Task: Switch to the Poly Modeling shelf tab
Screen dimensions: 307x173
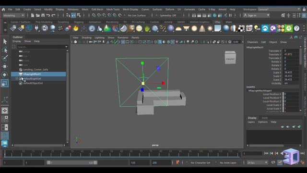Action: pyautogui.click(x=44, y=22)
